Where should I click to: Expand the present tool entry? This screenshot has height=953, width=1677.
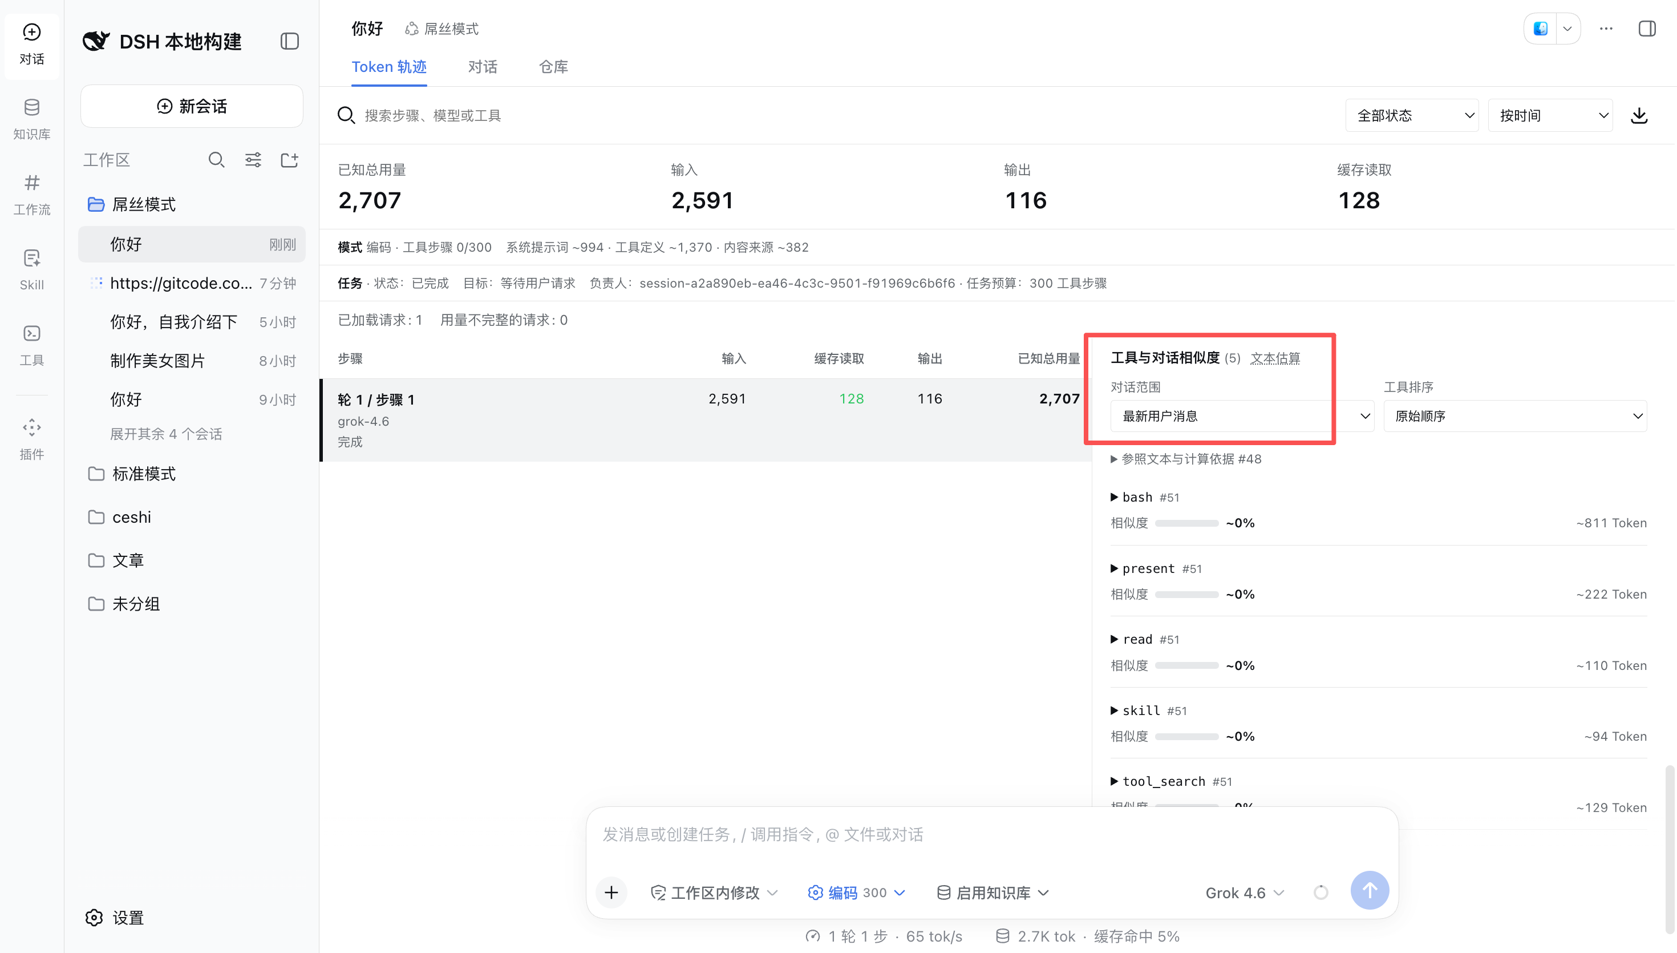pyautogui.click(x=1156, y=569)
